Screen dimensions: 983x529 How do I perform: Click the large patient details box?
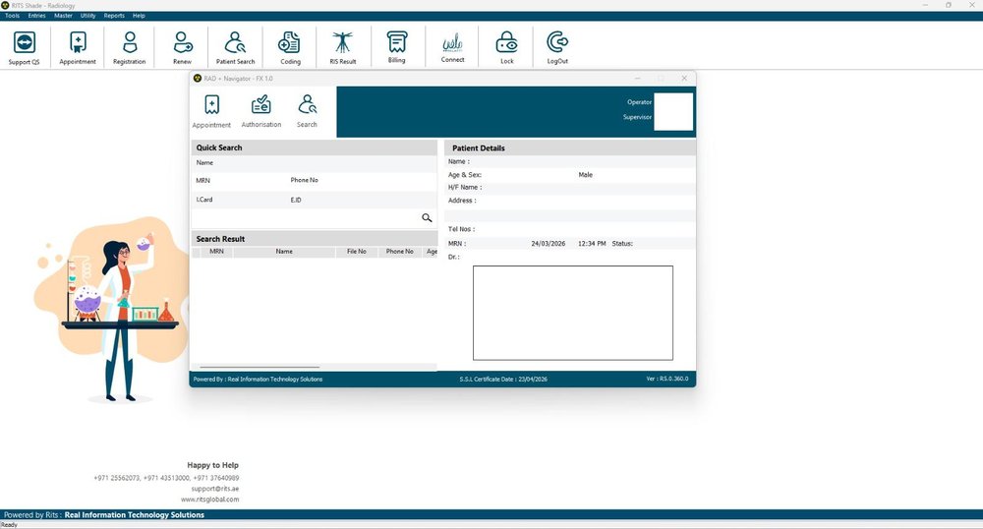pyautogui.click(x=573, y=313)
